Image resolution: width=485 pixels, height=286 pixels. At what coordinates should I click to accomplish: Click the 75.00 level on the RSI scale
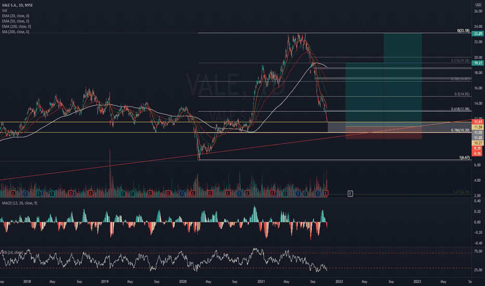[x=478, y=251]
